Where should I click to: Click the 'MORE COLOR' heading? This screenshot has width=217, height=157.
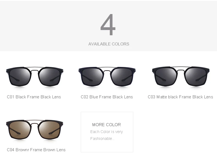(107, 125)
